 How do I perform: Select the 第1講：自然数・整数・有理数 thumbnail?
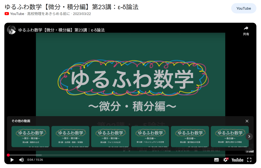point(70,136)
